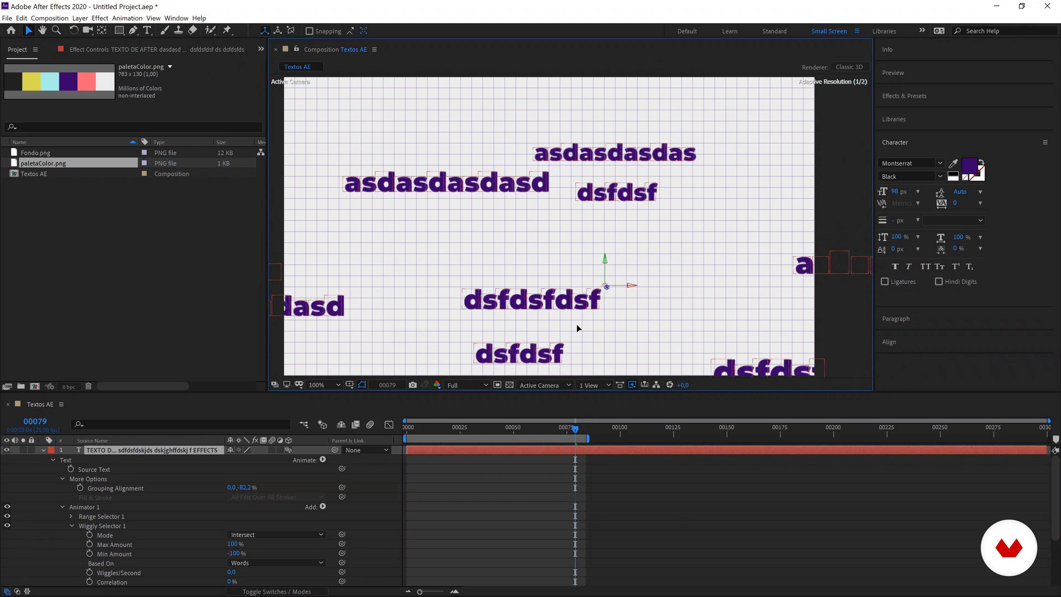The height and width of the screenshot is (597, 1061).
Task: Select the Hand tool
Action: pyautogui.click(x=42, y=30)
